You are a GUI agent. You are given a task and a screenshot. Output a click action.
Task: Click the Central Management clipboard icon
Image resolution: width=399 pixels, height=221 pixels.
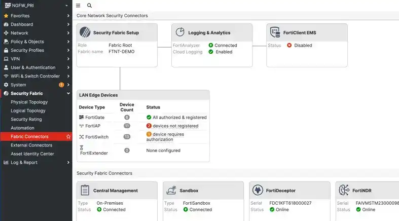pyautogui.click(x=85, y=191)
